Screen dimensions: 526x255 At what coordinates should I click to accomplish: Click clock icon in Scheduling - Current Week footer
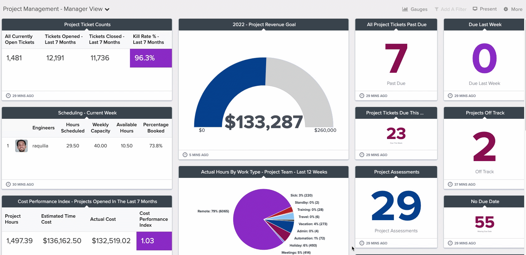click(8, 184)
